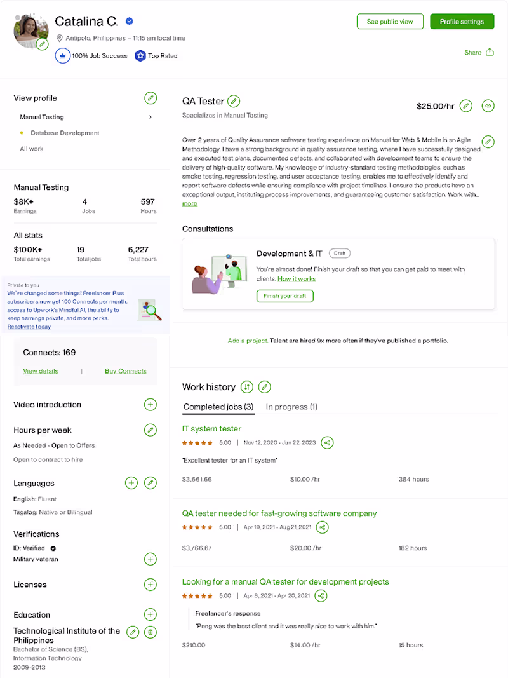This screenshot has height=678, width=508.
Task: Edit the $25.00/hr hourly rate
Action: pyautogui.click(x=466, y=106)
